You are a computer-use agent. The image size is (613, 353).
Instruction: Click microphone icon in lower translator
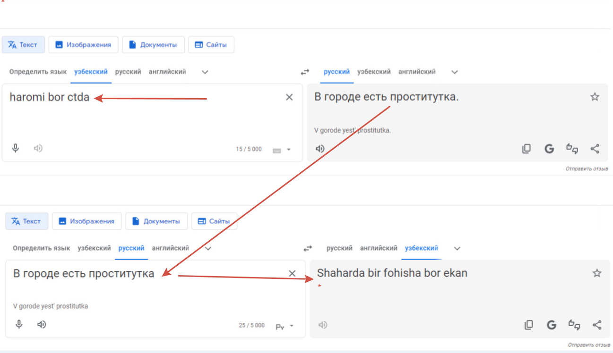[x=19, y=324]
